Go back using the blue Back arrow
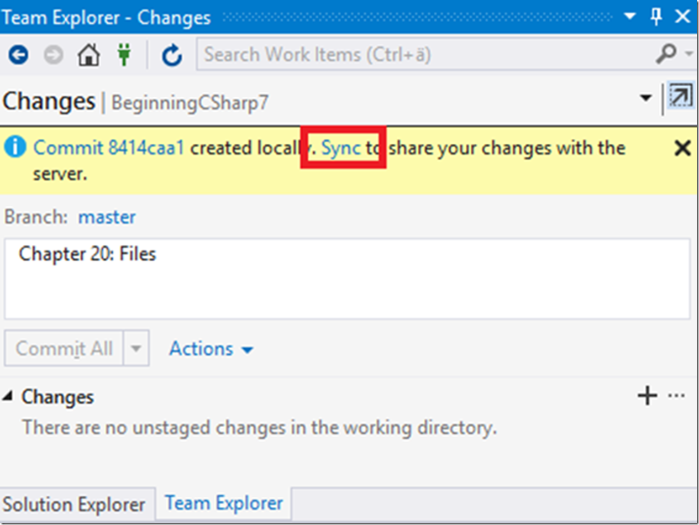This screenshot has height=525, width=699. (18, 55)
